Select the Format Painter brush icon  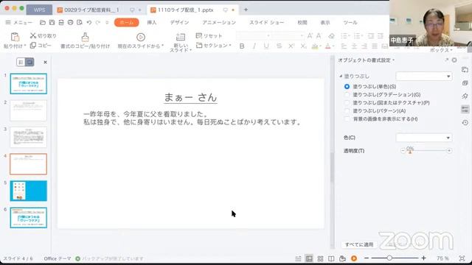tap(86, 37)
